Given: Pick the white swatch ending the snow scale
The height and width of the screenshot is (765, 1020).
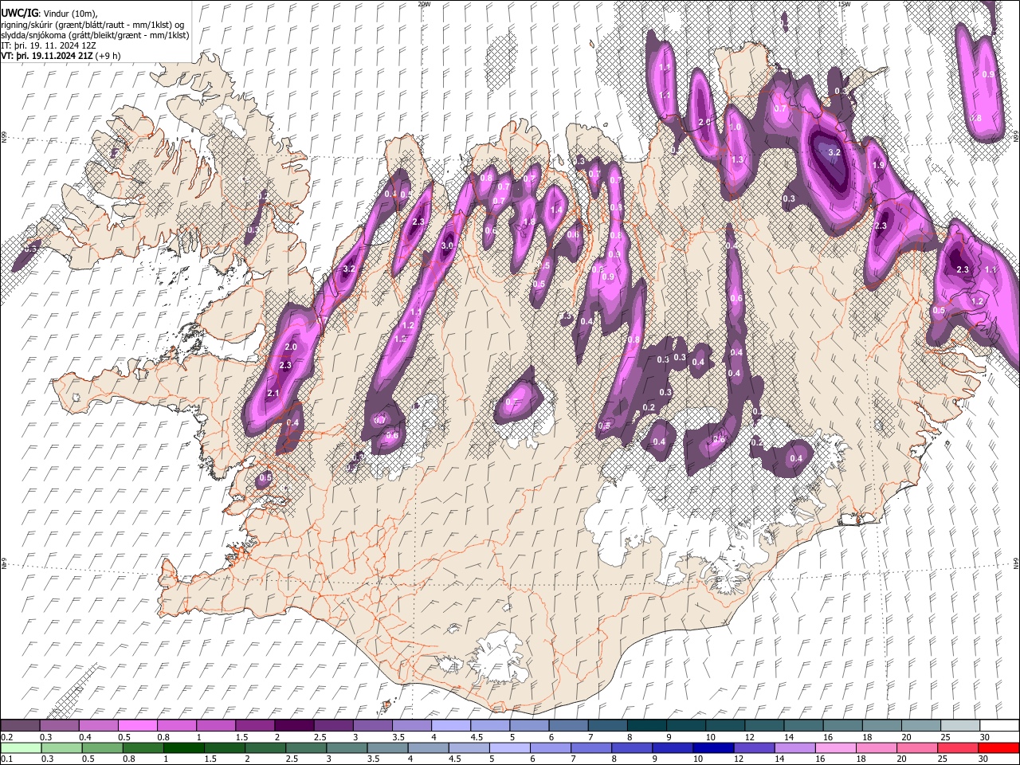Looking at the screenshot, I should [x=999, y=725].
